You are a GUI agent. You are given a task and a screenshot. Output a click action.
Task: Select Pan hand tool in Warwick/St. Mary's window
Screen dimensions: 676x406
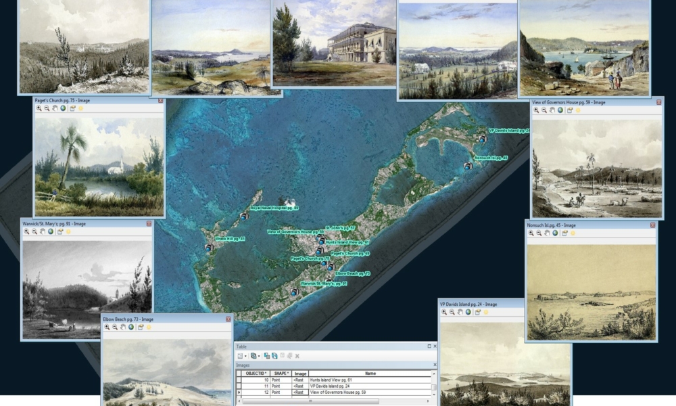coord(41,231)
